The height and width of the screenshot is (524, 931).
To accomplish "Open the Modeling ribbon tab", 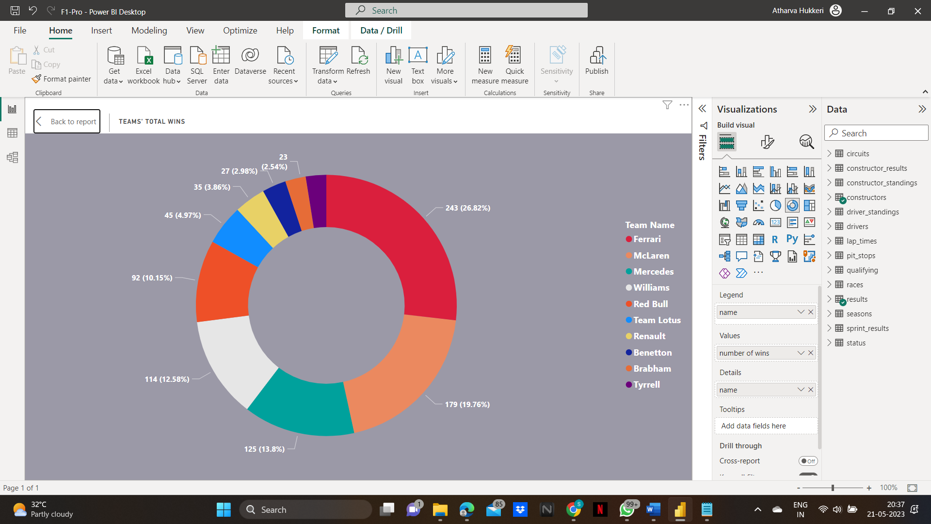I will 149,31.
